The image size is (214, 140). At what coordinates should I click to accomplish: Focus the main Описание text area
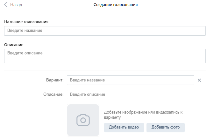105,56
